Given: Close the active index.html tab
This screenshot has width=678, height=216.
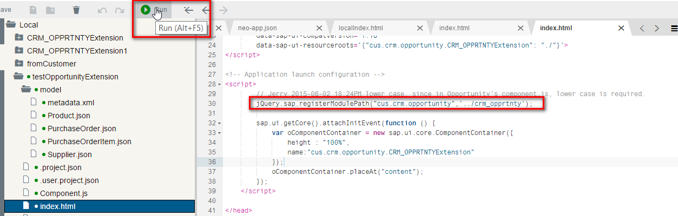Looking at the screenshot, I should pyautogui.click(x=621, y=28).
